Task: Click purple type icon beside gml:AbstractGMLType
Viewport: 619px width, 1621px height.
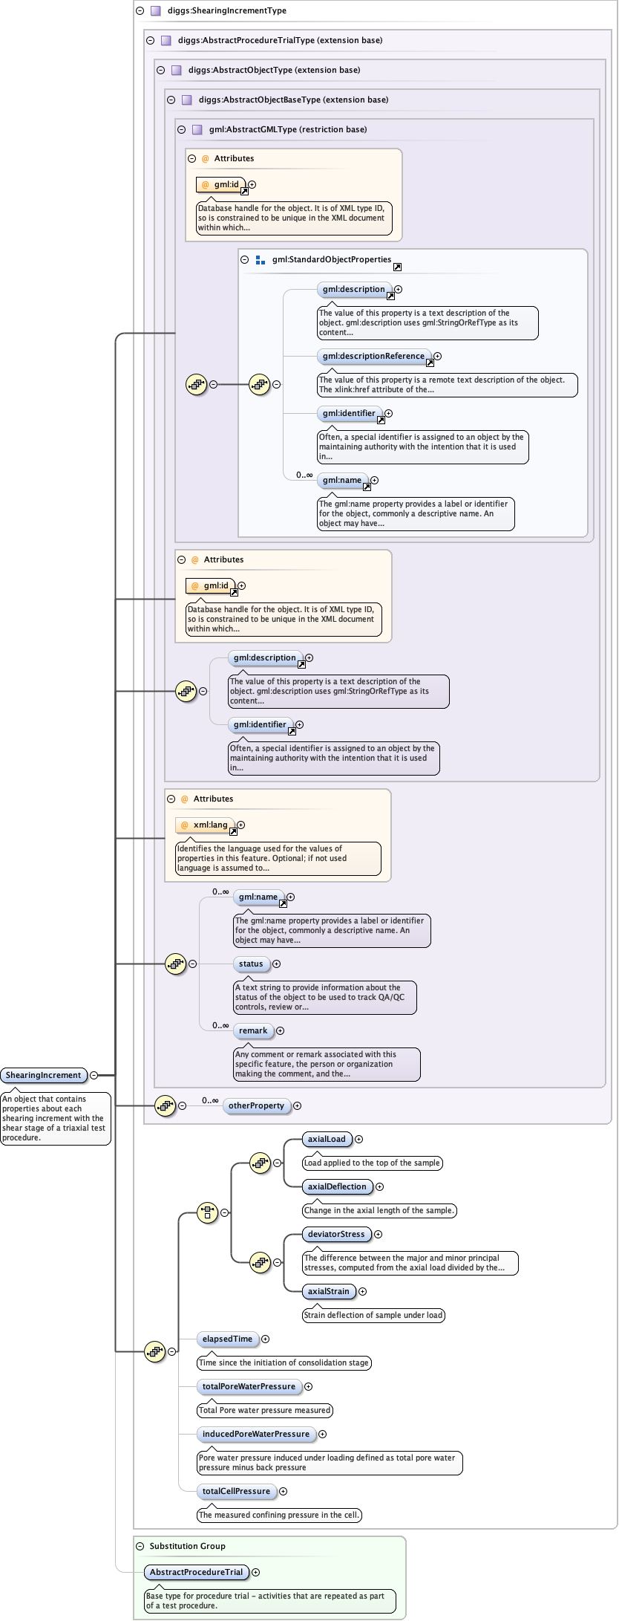Action: click(x=197, y=129)
